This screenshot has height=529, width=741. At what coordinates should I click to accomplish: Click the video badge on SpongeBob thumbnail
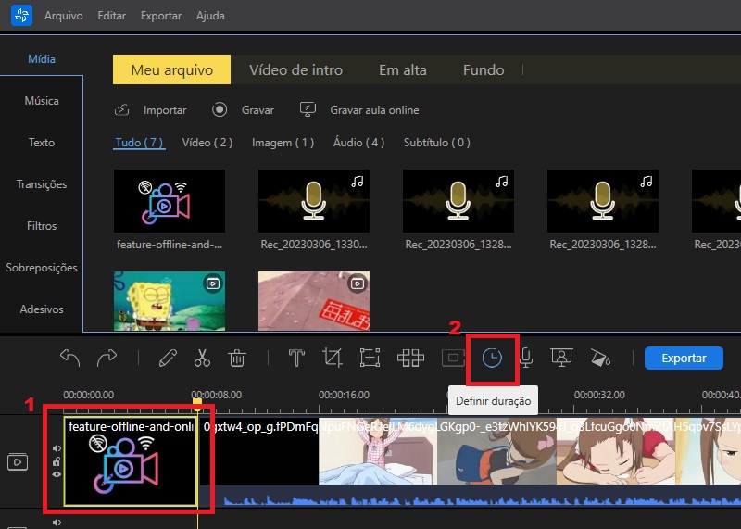pos(213,283)
